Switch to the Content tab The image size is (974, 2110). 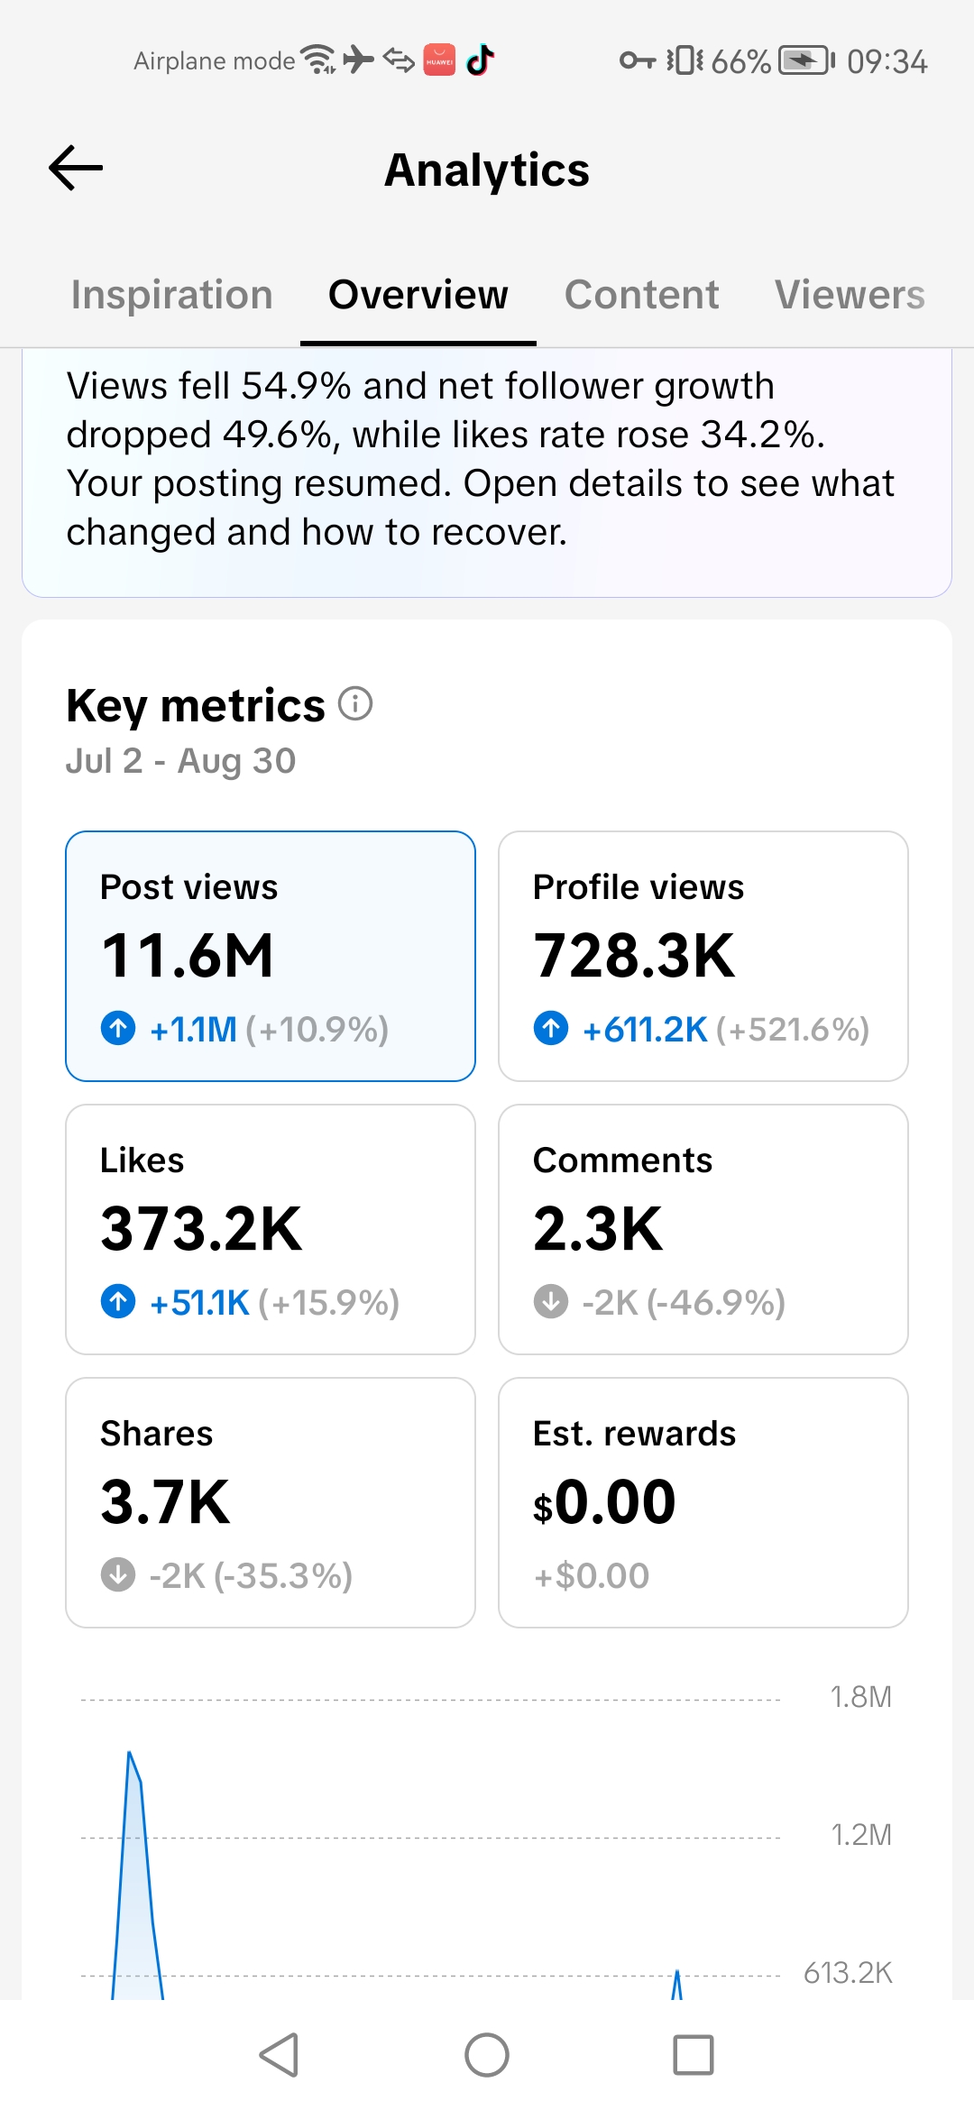(x=641, y=295)
